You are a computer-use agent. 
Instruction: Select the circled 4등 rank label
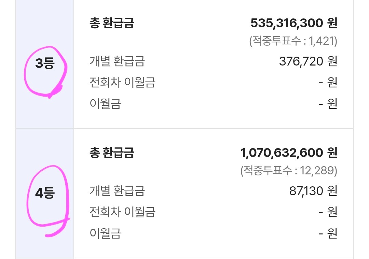pyautogui.click(x=45, y=193)
